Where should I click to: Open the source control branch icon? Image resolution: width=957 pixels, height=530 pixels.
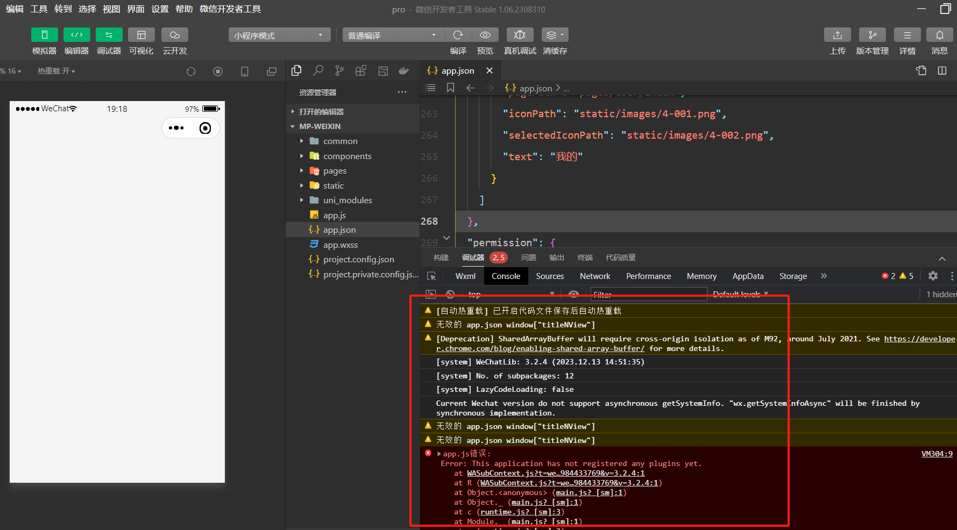[339, 70]
